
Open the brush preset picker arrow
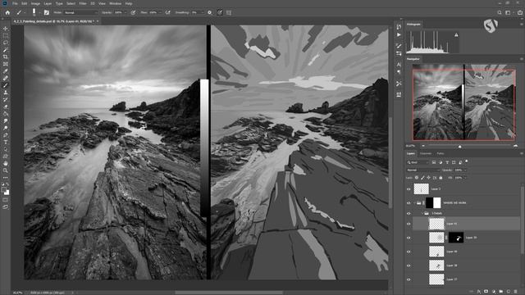tap(39, 12)
